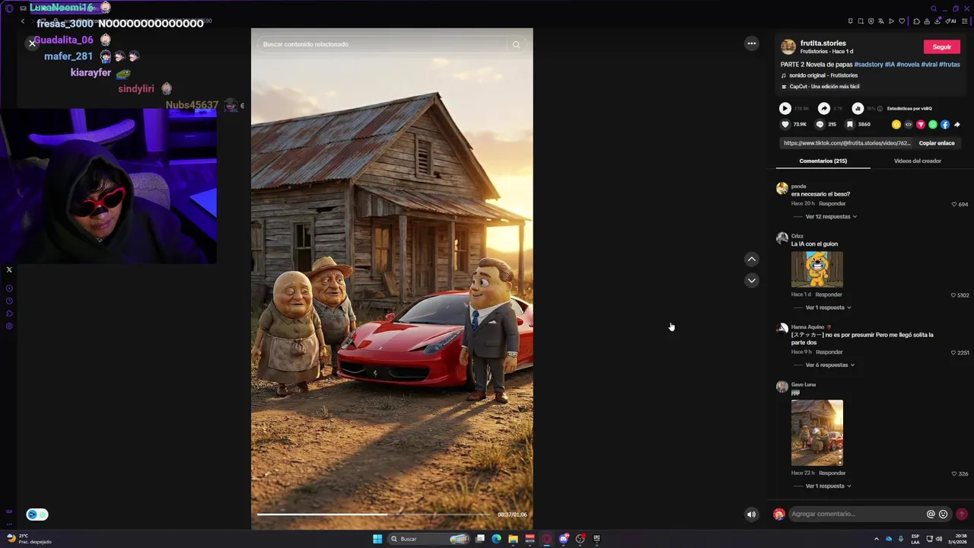Go to next video with down chevron
Viewport: 974px width, 548px height.
click(x=752, y=281)
